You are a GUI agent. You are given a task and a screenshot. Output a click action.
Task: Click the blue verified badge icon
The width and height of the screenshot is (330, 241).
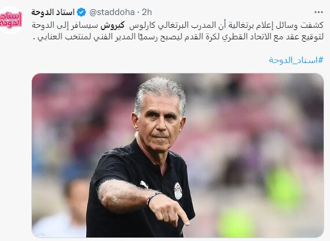tap(82, 12)
